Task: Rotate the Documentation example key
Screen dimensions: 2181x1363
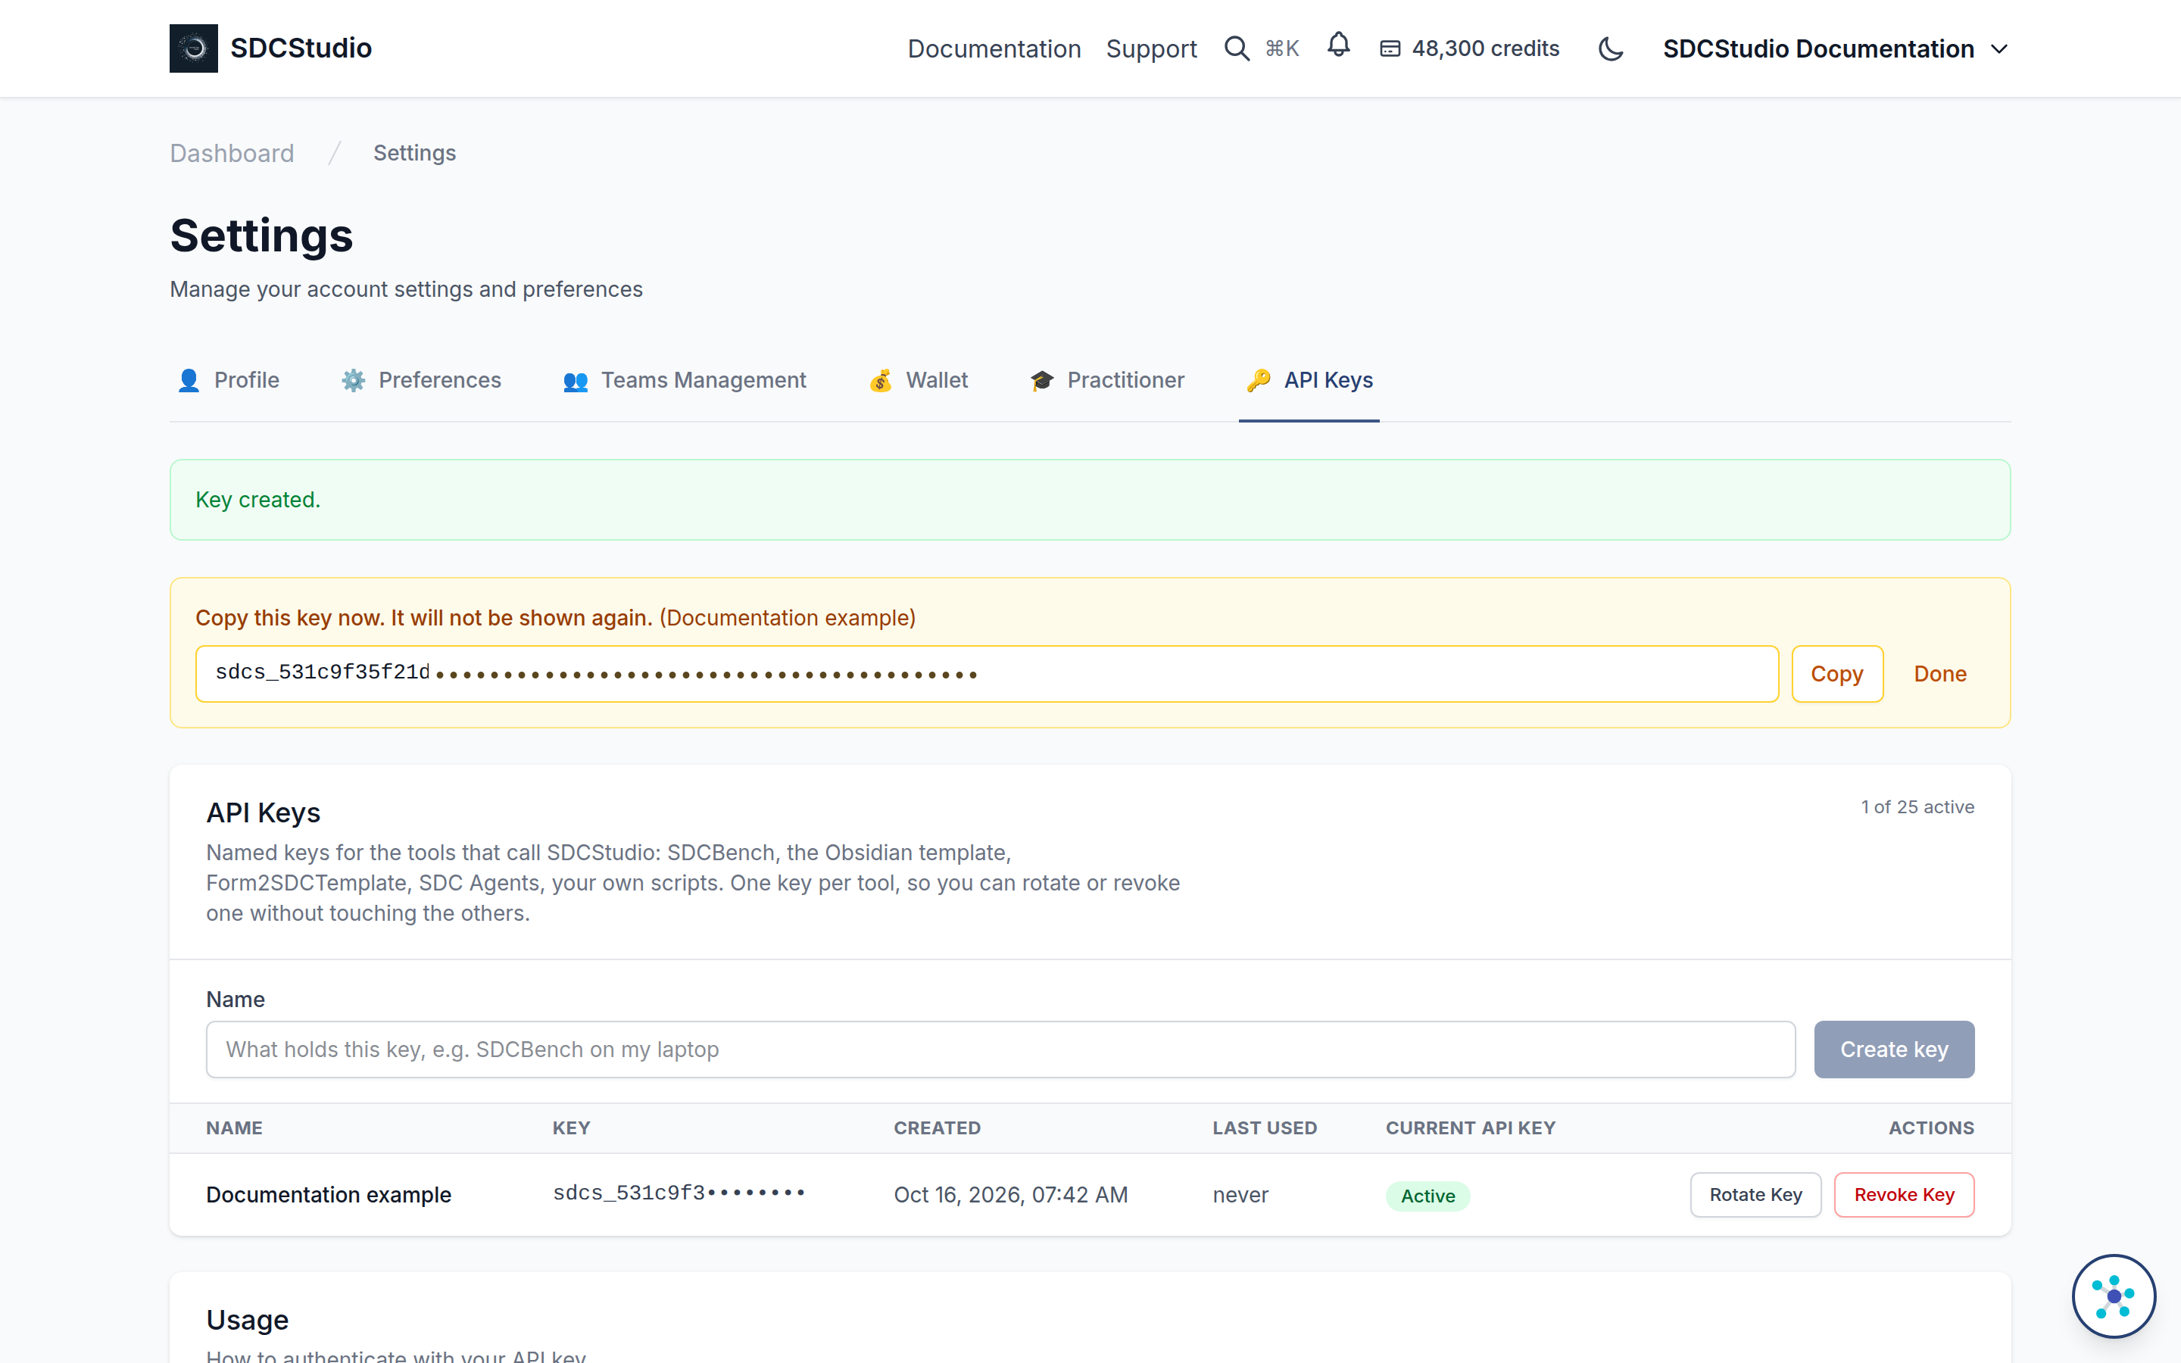Action: 1755,1194
